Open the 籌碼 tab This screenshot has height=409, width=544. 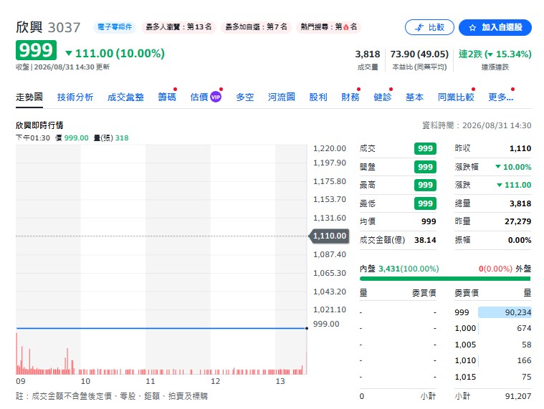167,97
